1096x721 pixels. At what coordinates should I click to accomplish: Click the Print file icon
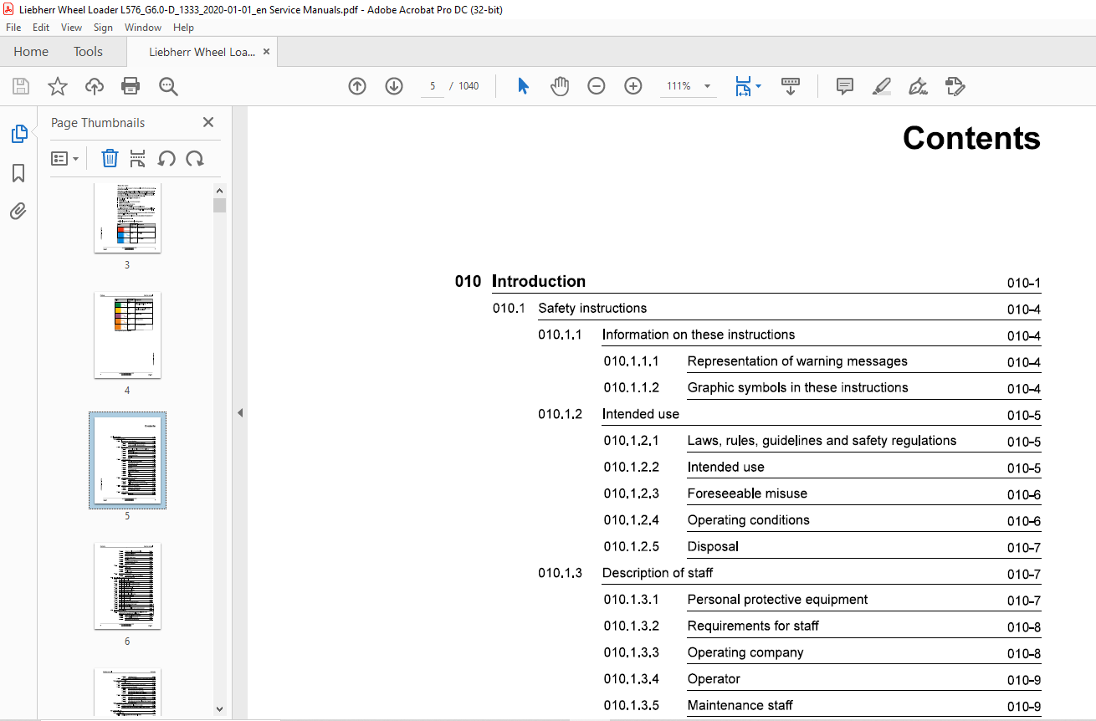click(131, 86)
